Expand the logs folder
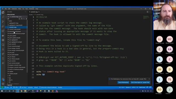Image resolution: width=176 pixels, height=99 pixels. pyautogui.click(x=10, y=78)
